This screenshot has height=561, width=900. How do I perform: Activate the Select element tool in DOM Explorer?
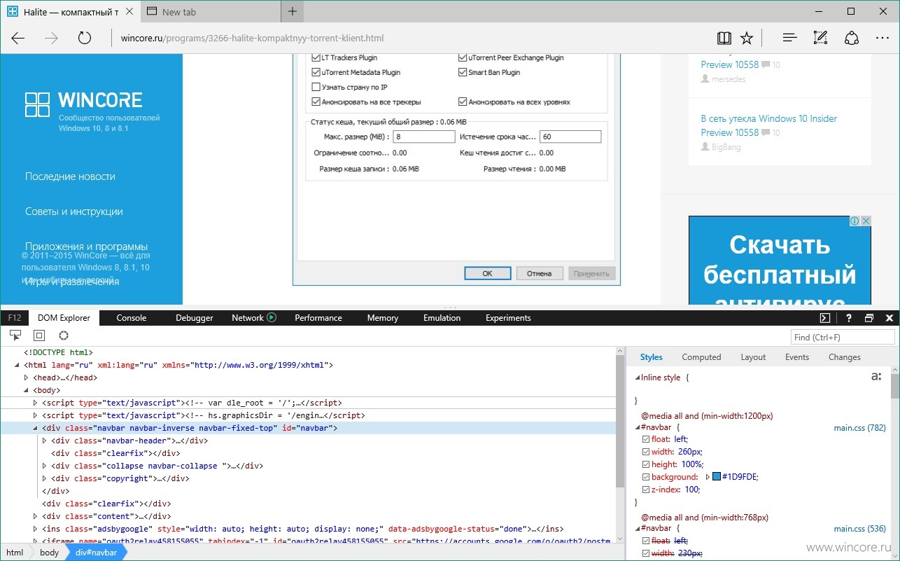tap(15, 336)
